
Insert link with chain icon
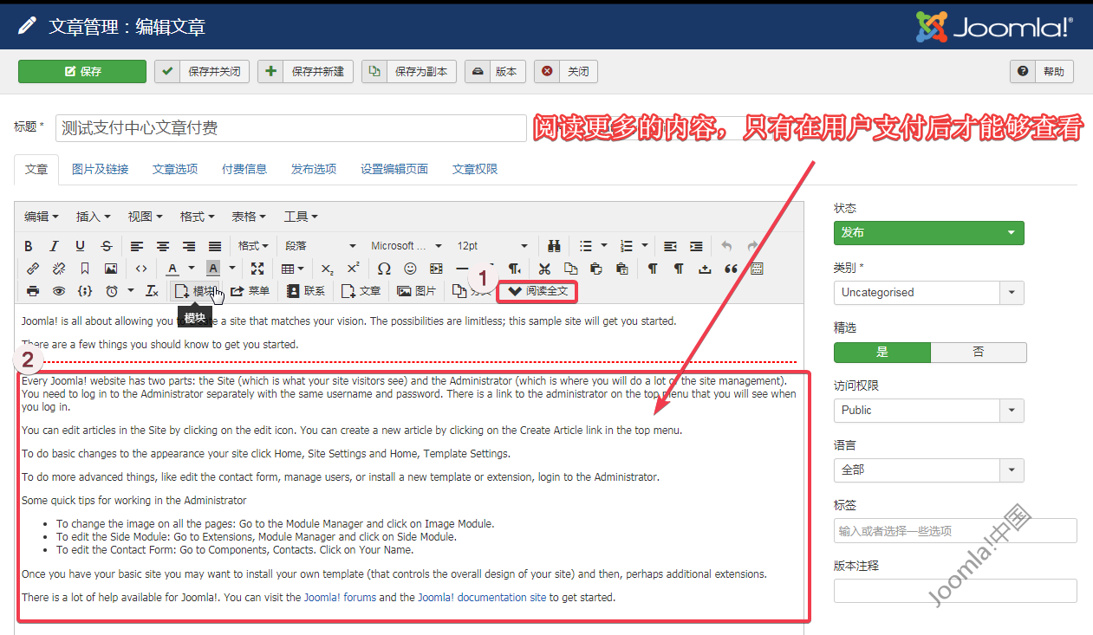pyautogui.click(x=33, y=269)
